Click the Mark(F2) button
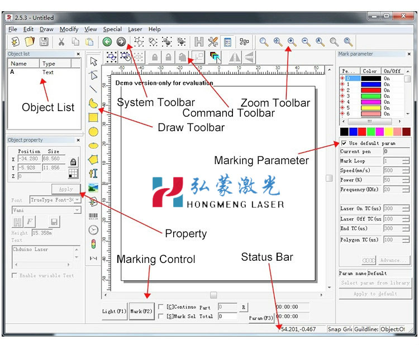419x345 pixels. click(x=141, y=311)
